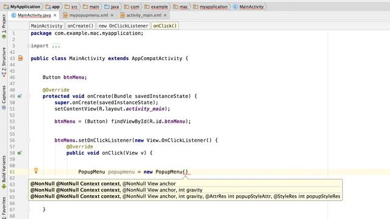Click the package declaration line

click(x=87, y=33)
